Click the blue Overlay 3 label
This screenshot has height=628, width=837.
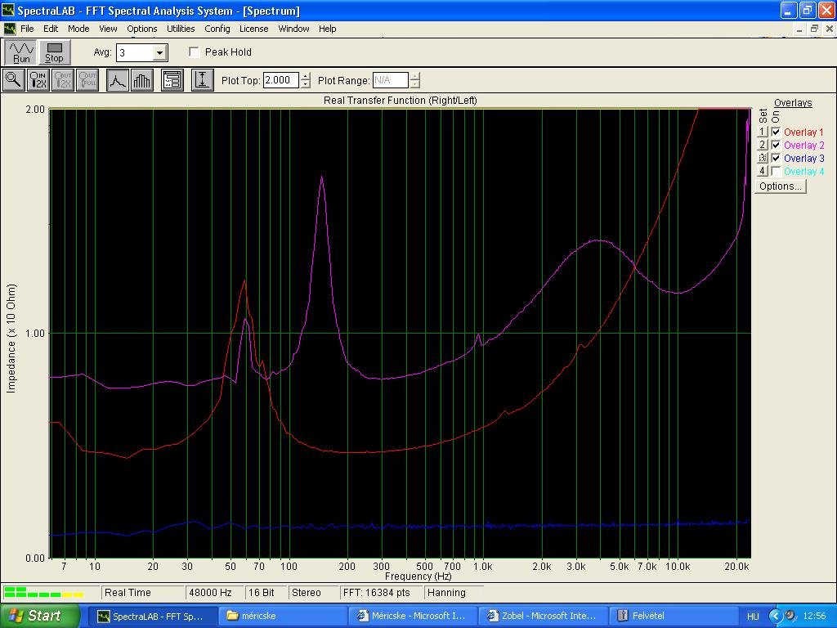click(x=804, y=158)
